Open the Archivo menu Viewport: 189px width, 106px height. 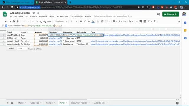click(13, 16)
